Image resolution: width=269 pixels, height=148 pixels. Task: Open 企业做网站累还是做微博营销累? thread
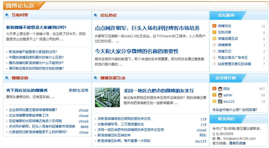click(33, 110)
